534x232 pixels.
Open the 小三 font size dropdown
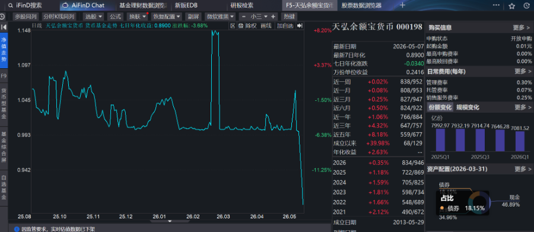(259, 17)
